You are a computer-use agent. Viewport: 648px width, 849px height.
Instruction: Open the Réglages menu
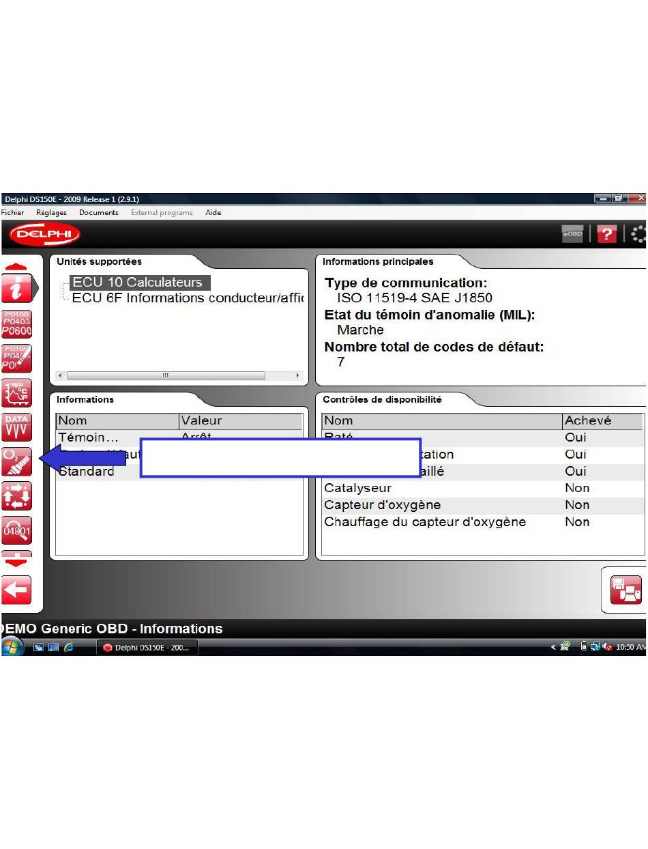tap(51, 212)
